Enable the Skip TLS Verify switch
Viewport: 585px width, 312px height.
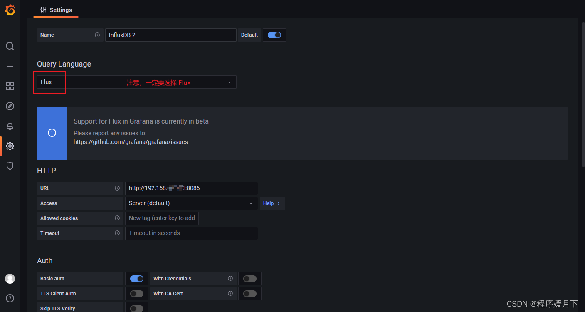tap(137, 308)
